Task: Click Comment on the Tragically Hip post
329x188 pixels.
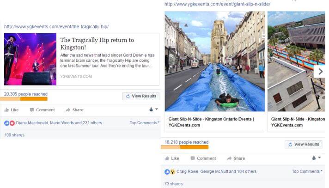Action: pos(42,110)
